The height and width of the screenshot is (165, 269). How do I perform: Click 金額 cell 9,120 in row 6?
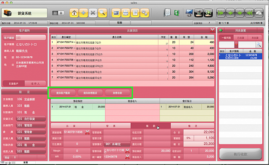click(x=204, y=72)
